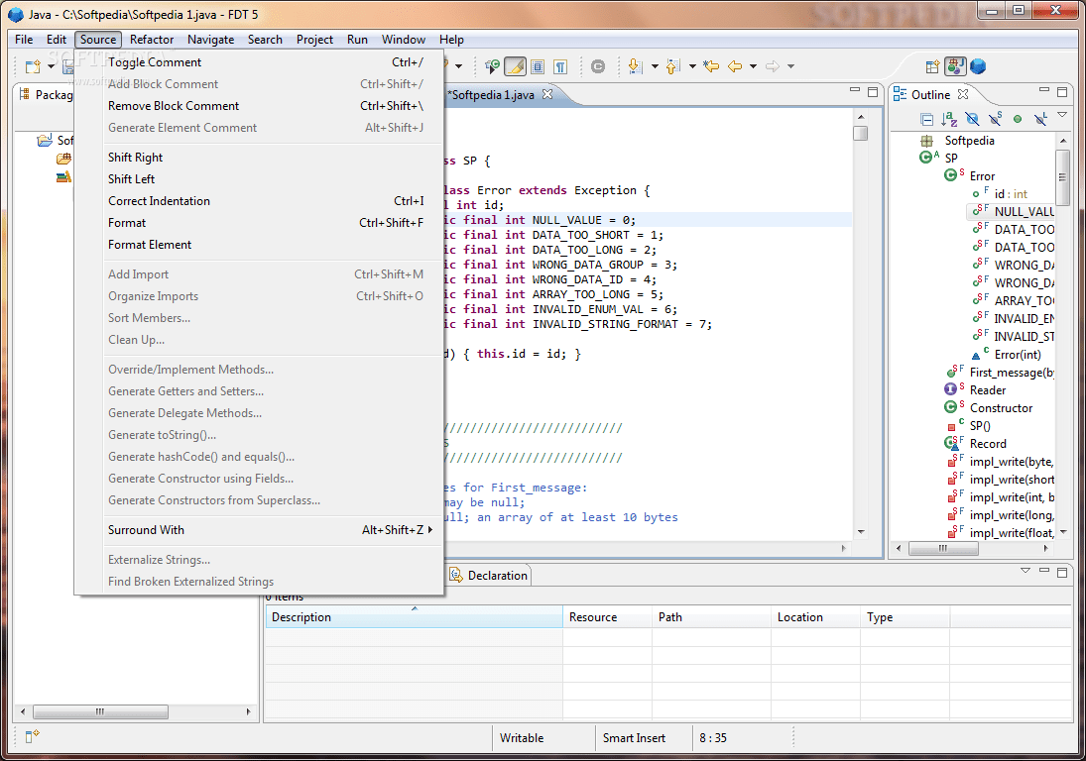This screenshot has height=761, width=1086.
Task: Click the New file toolbar icon
Action: pyautogui.click(x=33, y=66)
